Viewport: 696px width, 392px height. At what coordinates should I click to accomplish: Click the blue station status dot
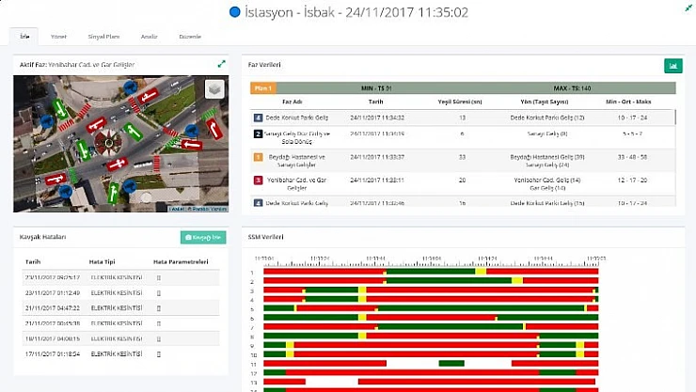pyautogui.click(x=235, y=12)
